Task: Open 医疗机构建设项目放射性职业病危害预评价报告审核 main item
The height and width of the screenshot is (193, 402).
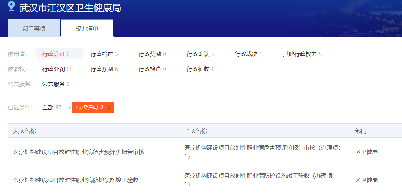Action: 78,152
